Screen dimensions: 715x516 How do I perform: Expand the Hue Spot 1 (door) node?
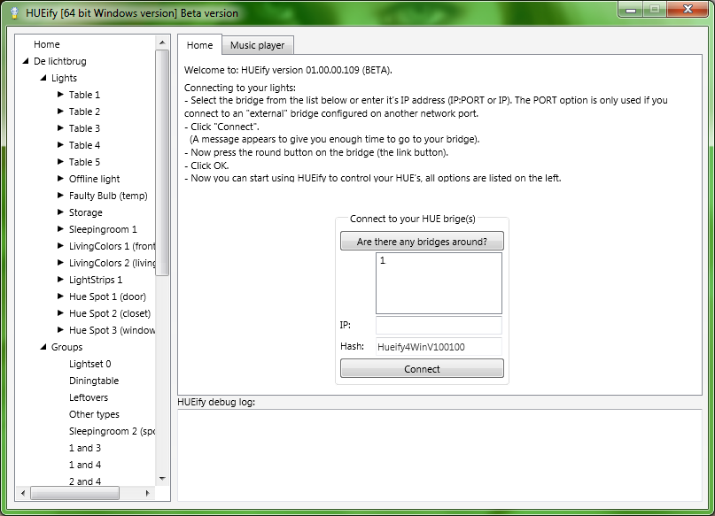[60, 297]
